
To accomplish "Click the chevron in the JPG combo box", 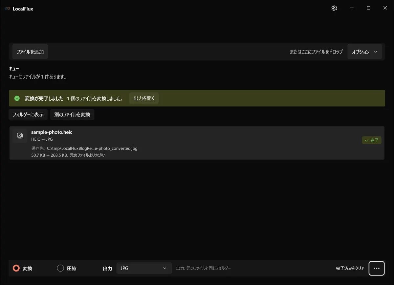I will pos(165,268).
